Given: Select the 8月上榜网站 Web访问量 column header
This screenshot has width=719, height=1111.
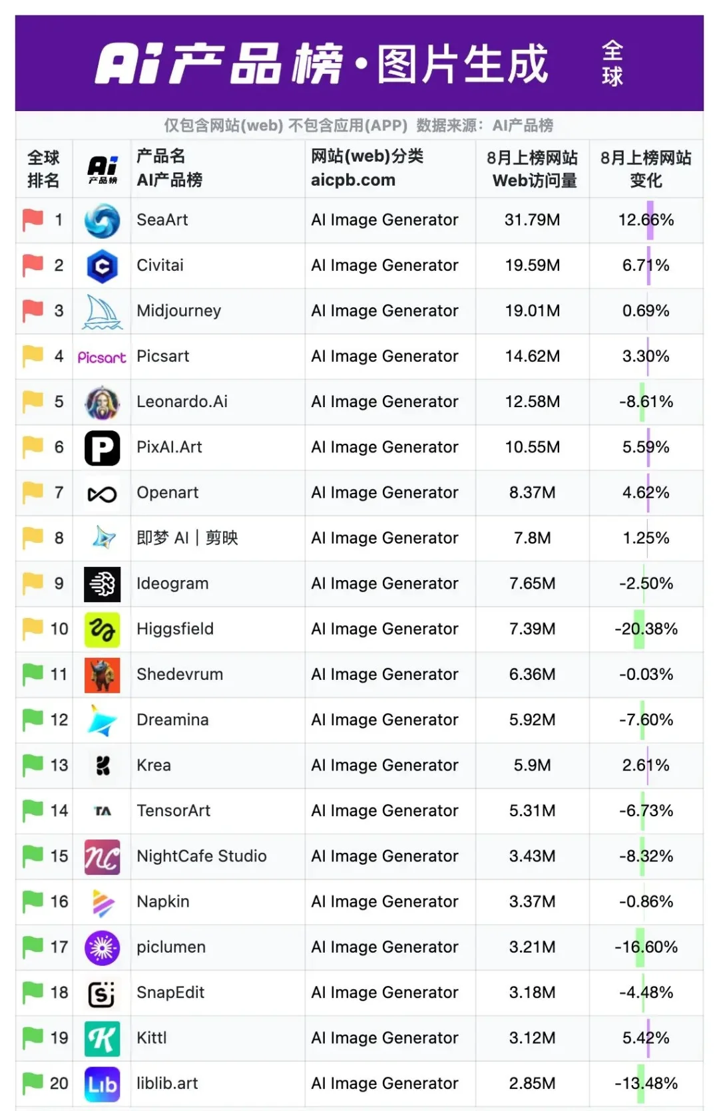Looking at the screenshot, I should tap(533, 169).
